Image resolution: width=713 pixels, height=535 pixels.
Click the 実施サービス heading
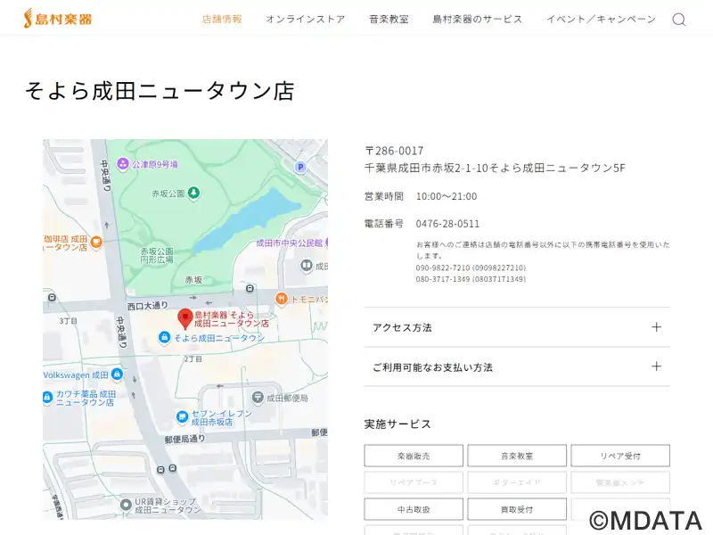coord(397,424)
